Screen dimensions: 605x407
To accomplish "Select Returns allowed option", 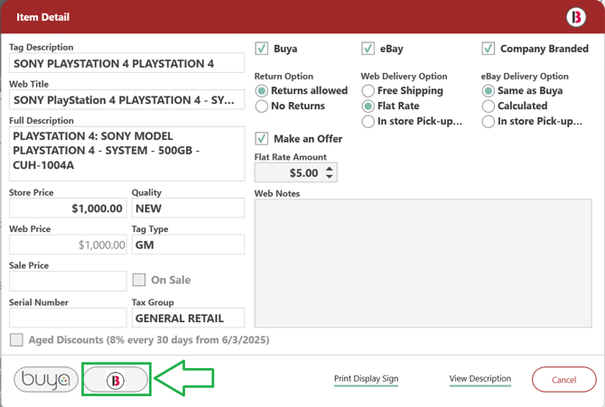I will (x=262, y=90).
